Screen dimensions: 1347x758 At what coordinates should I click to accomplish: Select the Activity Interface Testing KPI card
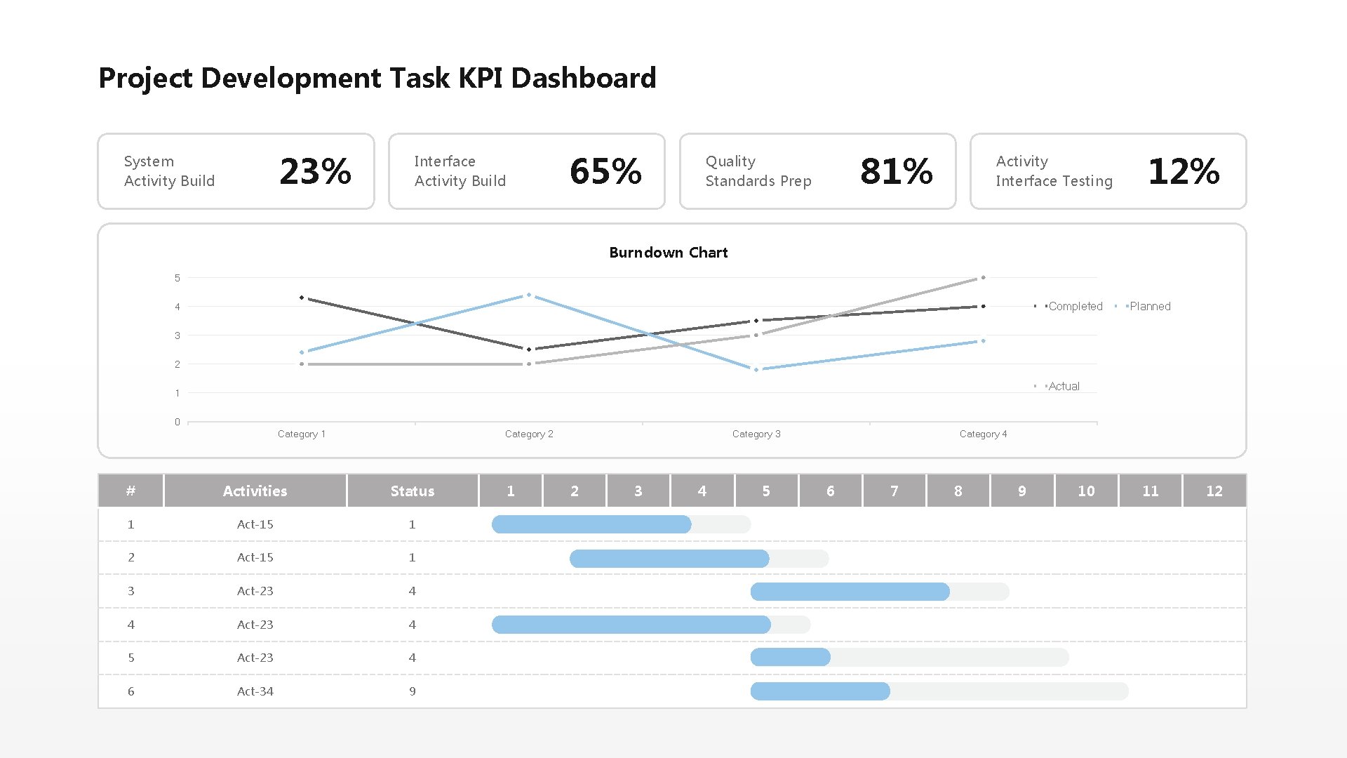1107,171
